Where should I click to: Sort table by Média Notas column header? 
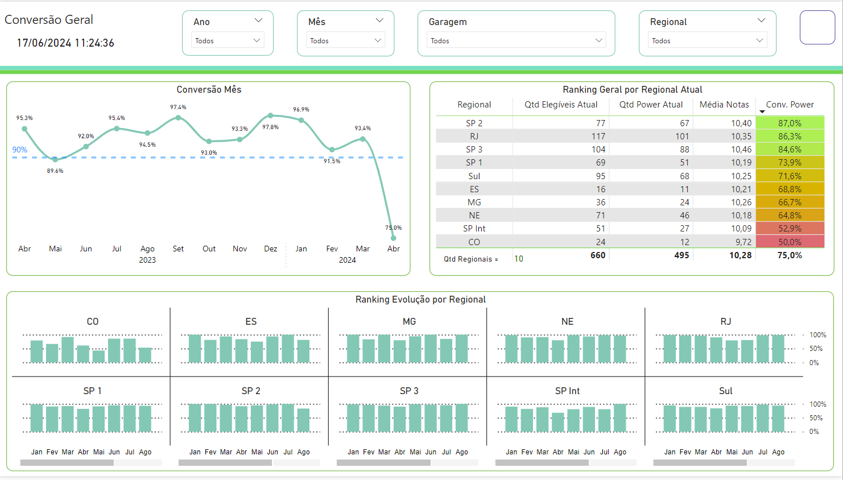point(724,105)
